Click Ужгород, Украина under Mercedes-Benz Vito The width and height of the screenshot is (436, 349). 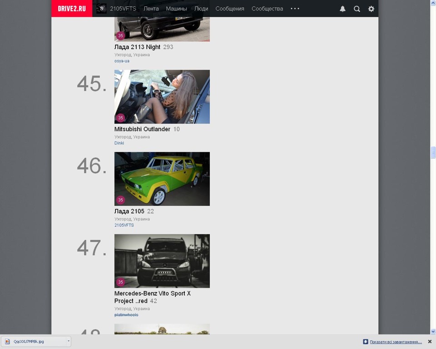(132, 309)
